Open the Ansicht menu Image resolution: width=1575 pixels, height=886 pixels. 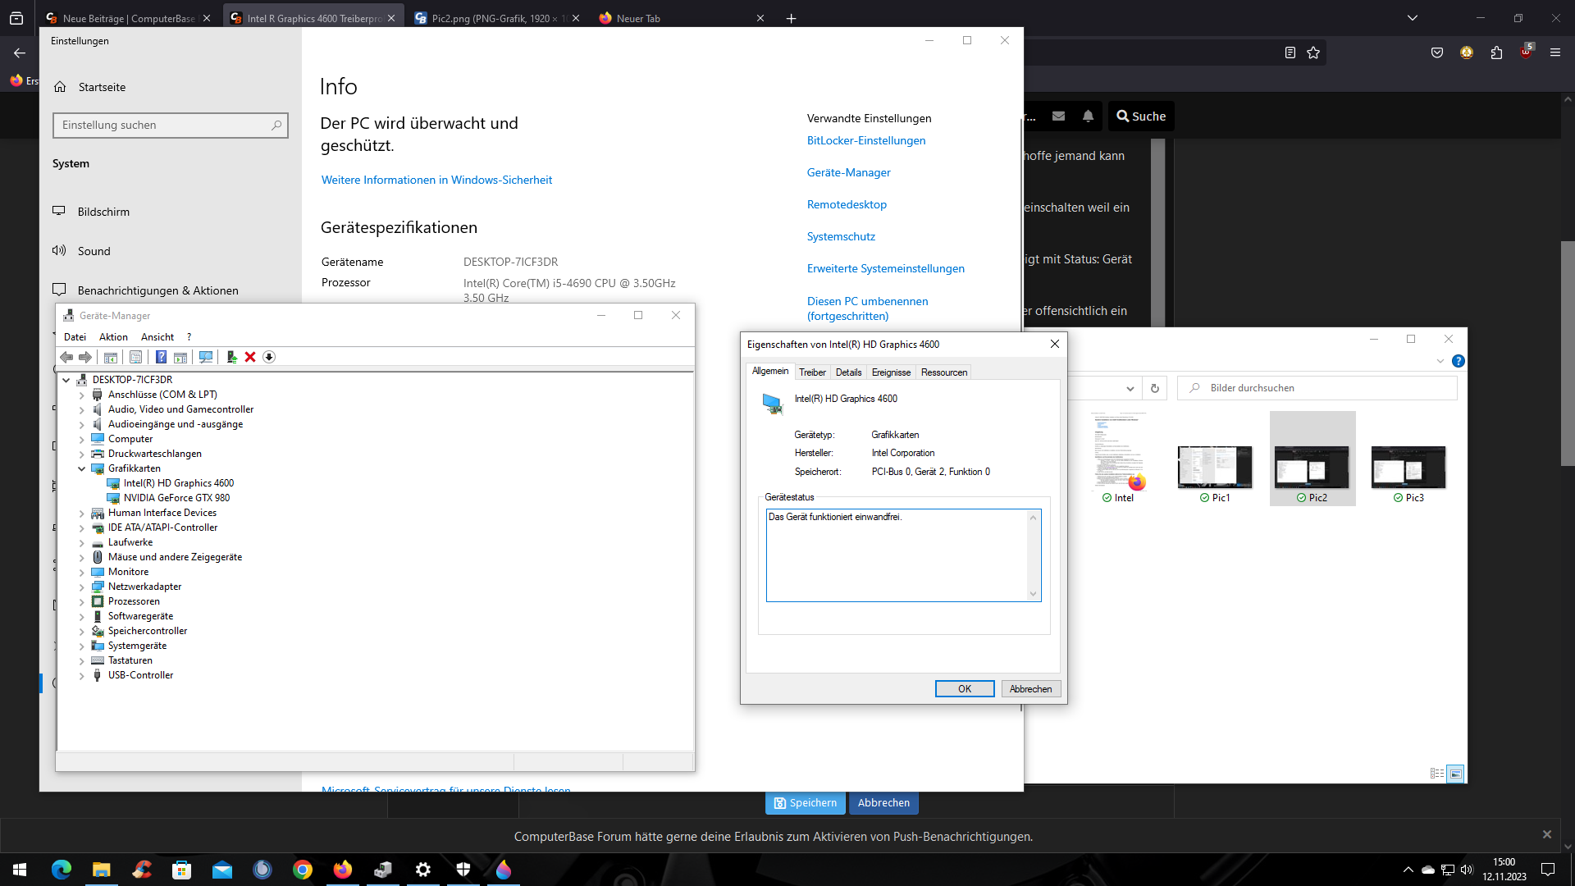(157, 337)
